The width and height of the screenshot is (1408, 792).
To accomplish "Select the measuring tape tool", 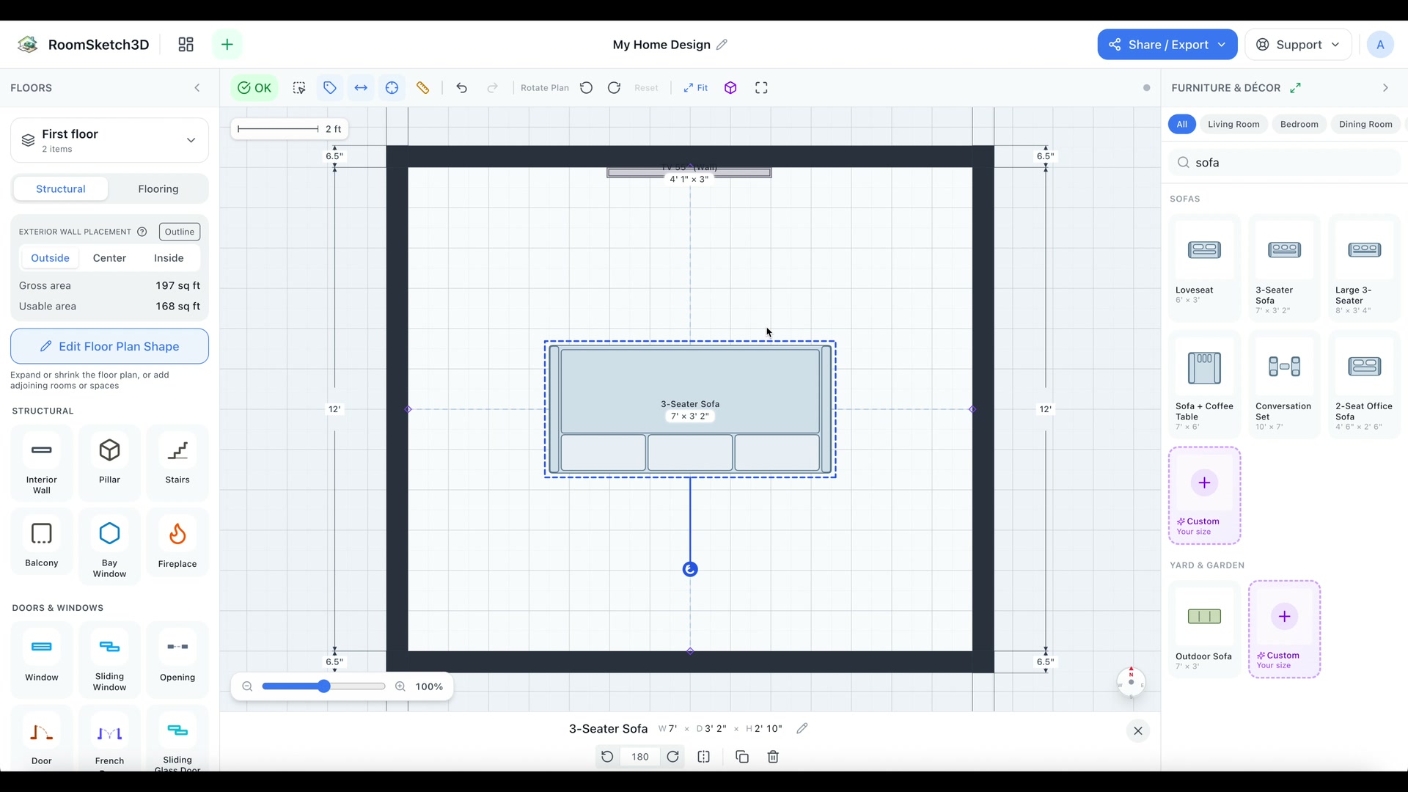I will click(x=423, y=88).
